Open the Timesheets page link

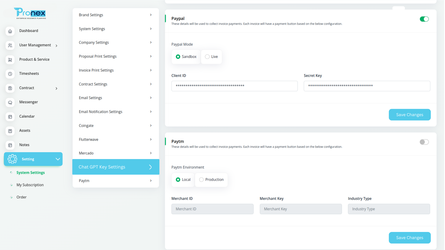(x=29, y=73)
